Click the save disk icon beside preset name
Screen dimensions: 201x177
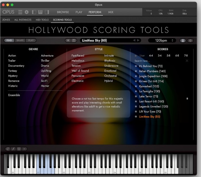[74, 40]
